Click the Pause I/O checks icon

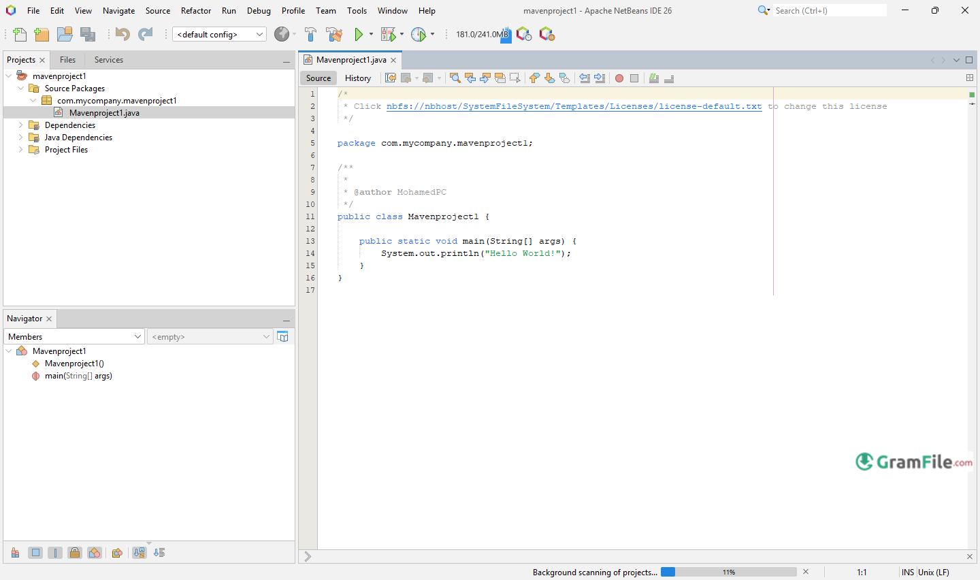(546, 34)
